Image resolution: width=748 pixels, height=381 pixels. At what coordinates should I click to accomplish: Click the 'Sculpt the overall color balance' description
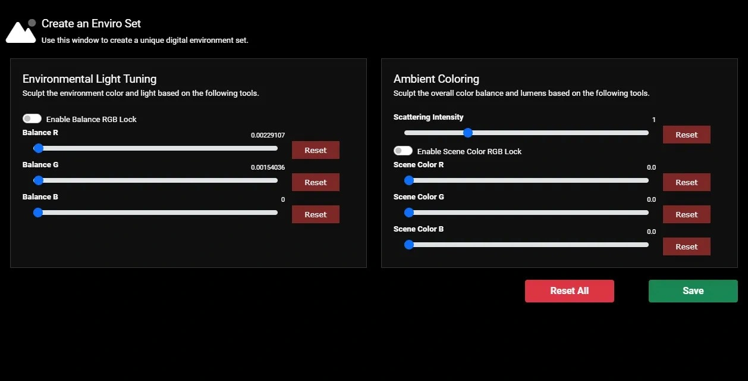(521, 93)
